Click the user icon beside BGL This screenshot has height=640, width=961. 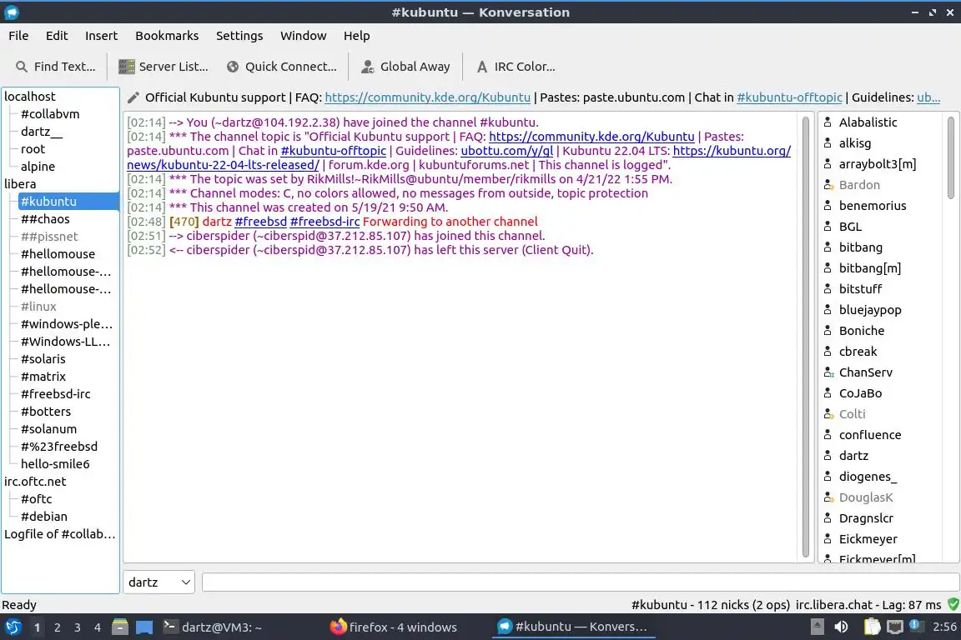pos(828,227)
